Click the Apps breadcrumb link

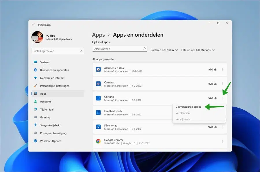(98, 35)
